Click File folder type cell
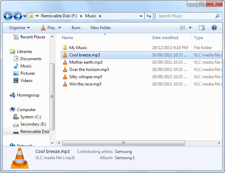 [x=203, y=48]
